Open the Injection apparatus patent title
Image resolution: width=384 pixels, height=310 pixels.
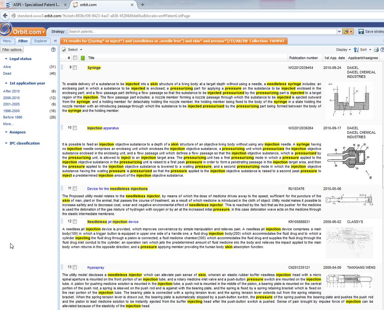103,128
